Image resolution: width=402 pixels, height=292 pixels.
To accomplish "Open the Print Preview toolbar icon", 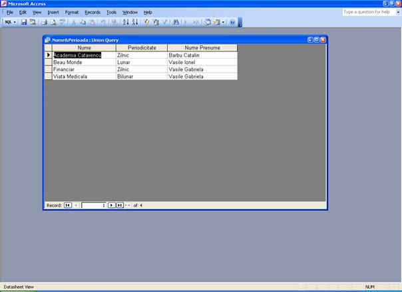I will (53, 22).
